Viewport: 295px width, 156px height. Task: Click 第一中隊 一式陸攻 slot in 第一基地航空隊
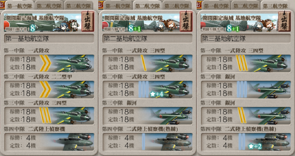pos(49,64)
